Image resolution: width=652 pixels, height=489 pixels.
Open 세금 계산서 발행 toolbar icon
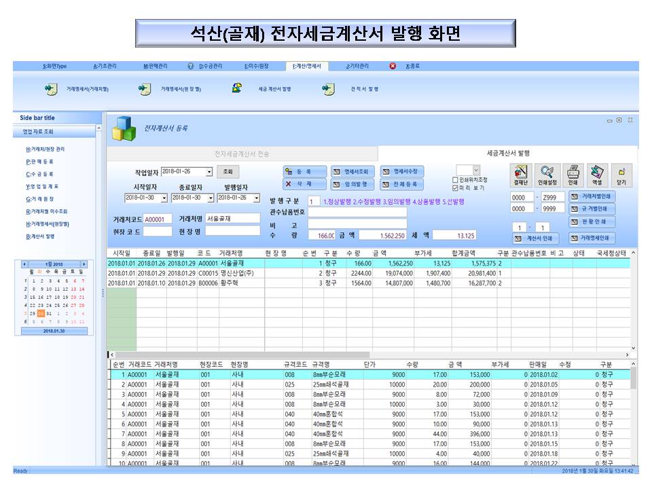pyautogui.click(x=238, y=88)
